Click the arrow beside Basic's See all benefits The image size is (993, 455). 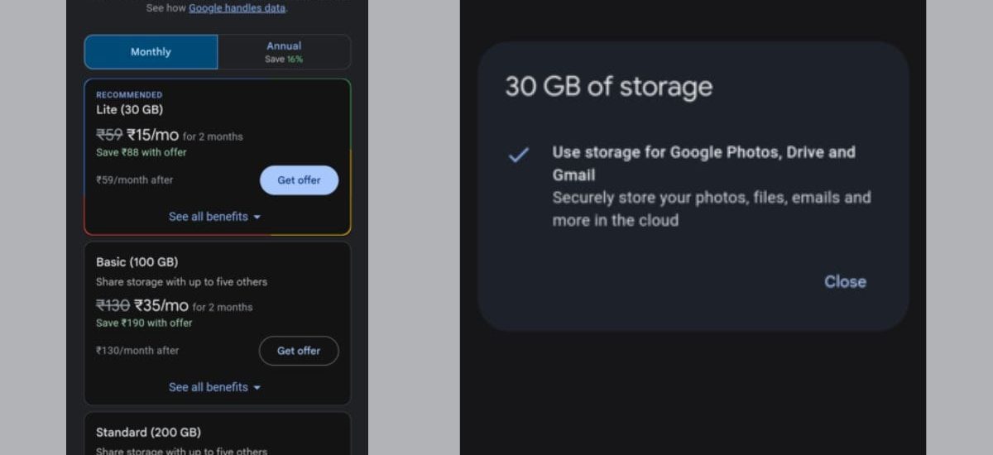click(257, 387)
